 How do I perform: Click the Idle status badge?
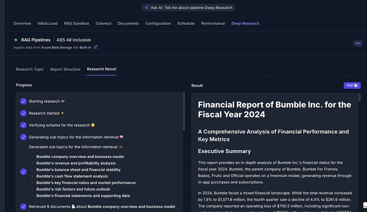click(x=358, y=43)
